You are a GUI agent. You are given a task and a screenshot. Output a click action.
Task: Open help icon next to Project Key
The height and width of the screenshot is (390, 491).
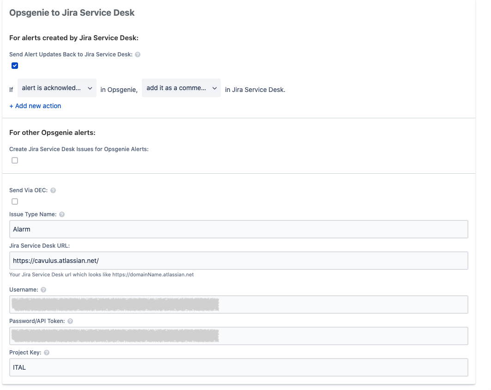(x=47, y=353)
